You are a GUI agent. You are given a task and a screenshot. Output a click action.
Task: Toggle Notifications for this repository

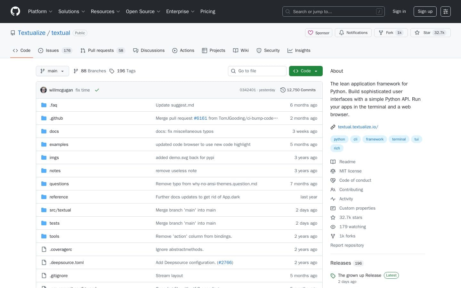[353, 33]
